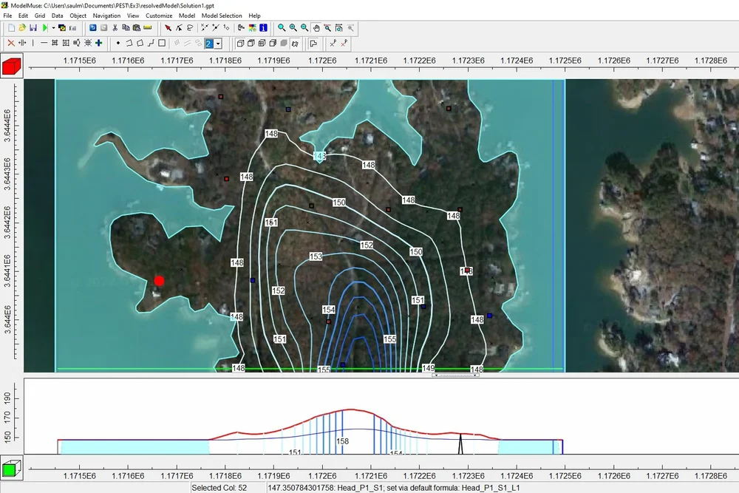Click the blue info Grid Value icon
Viewport: 739px width, 493px height.
(263, 27)
